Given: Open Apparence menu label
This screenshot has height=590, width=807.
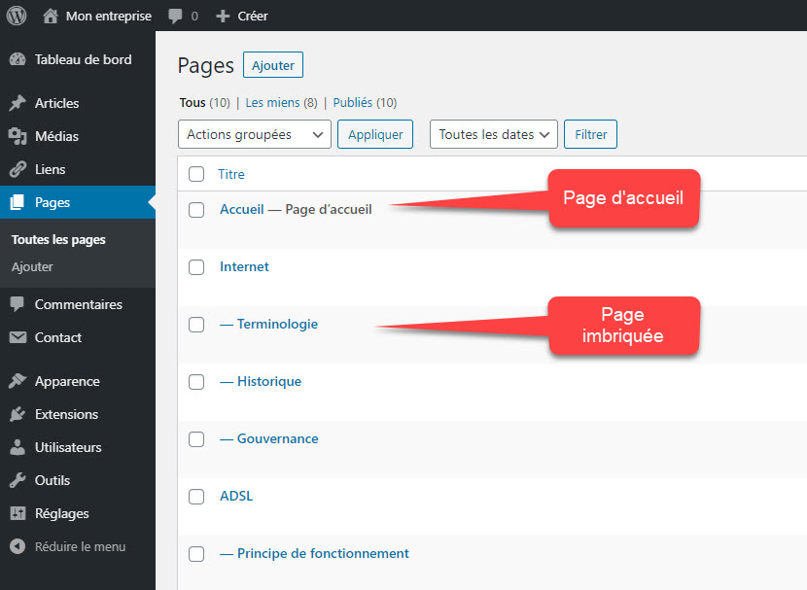Looking at the screenshot, I should pyautogui.click(x=67, y=381).
